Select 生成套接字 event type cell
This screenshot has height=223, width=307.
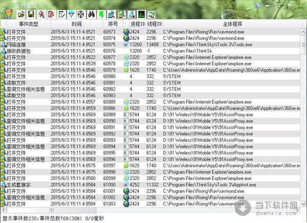pos(18,185)
